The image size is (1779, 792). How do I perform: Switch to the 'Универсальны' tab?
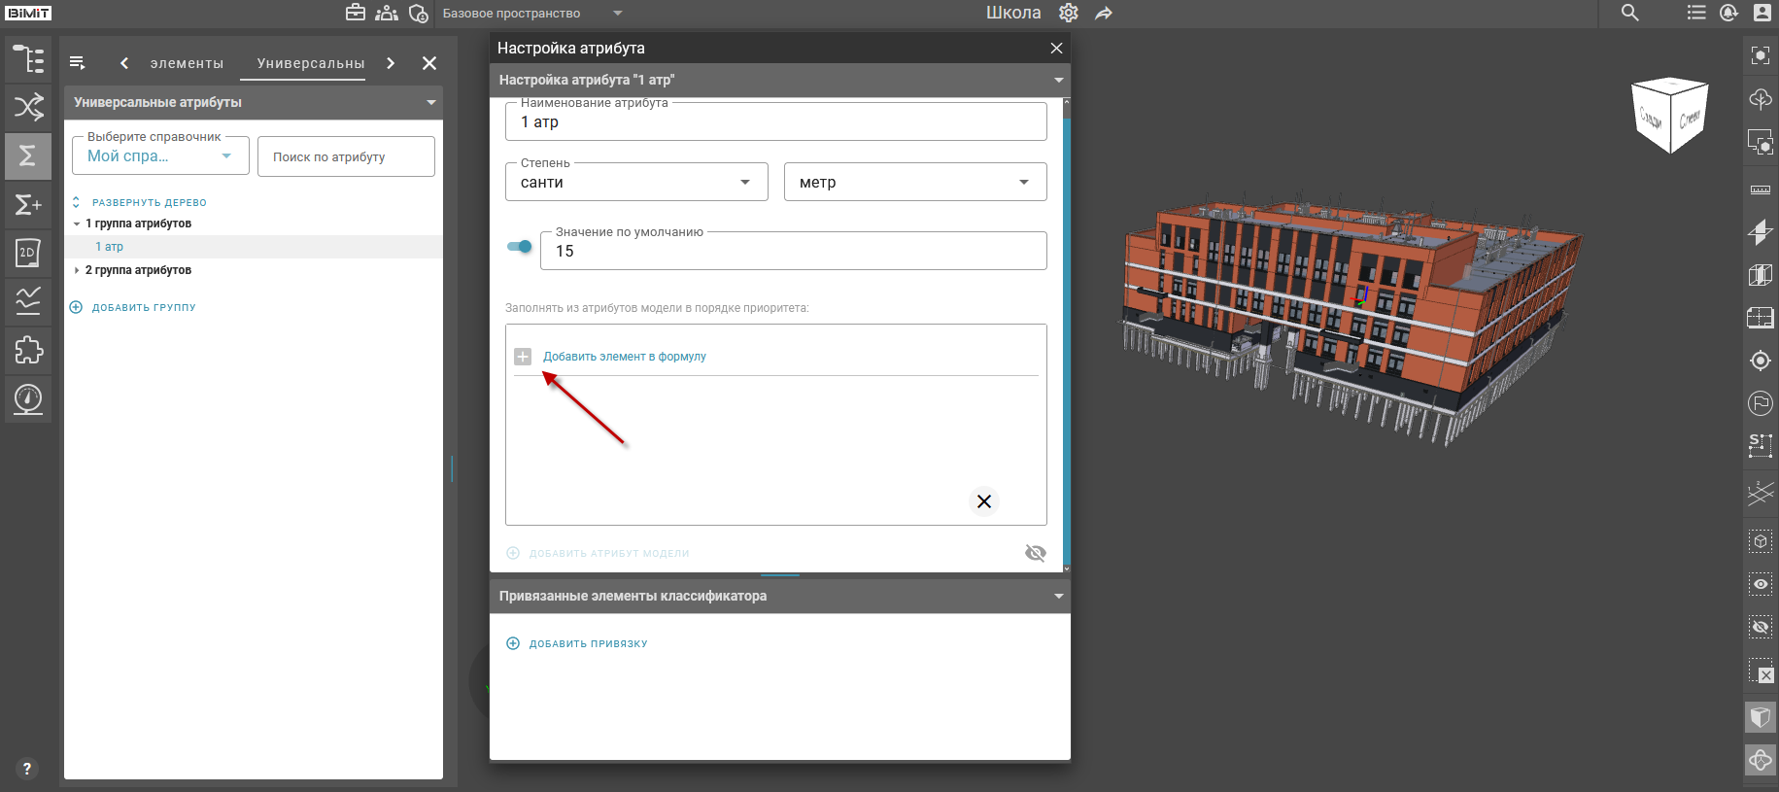[x=311, y=63]
